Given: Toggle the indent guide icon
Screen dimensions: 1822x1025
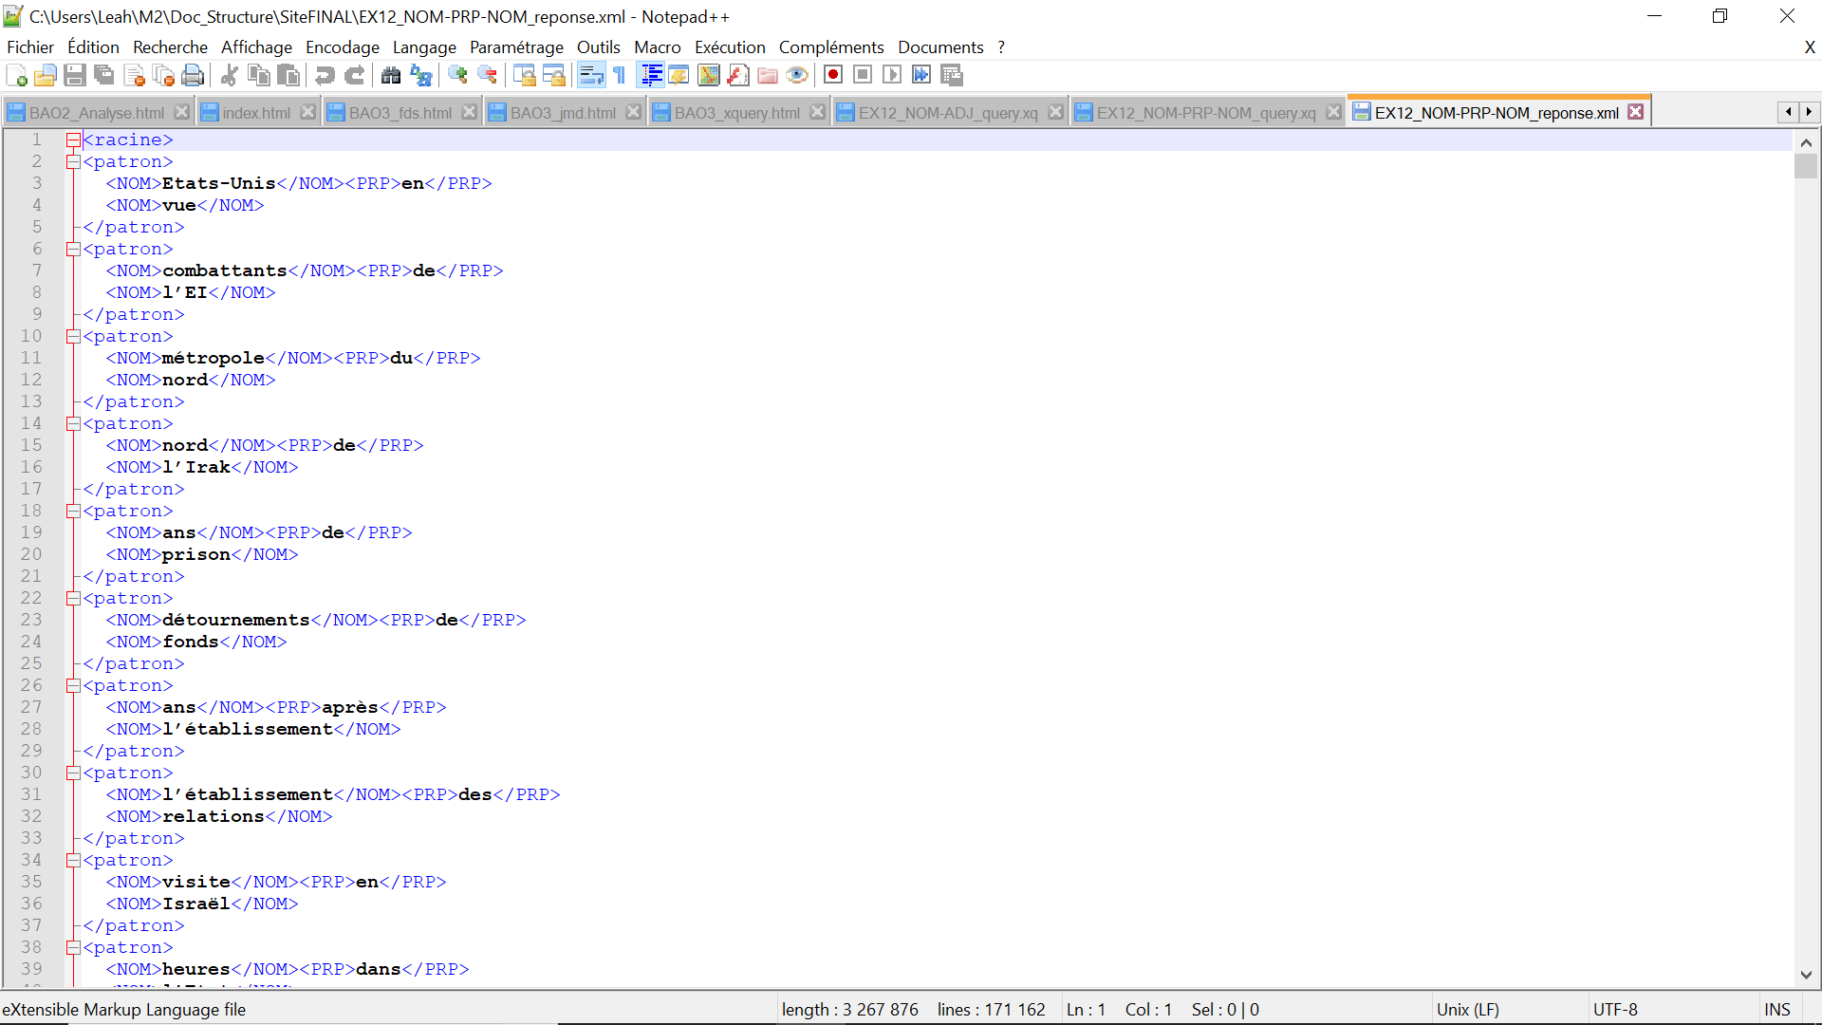Looking at the screenshot, I should pos(651,76).
